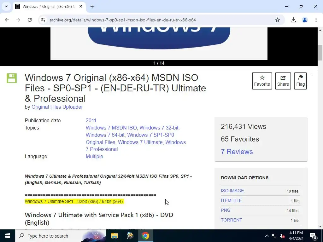Click the Service Pack 1 (x86) DVD heading
Viewport: 323px width, 242px height.
tap(99, 219)
